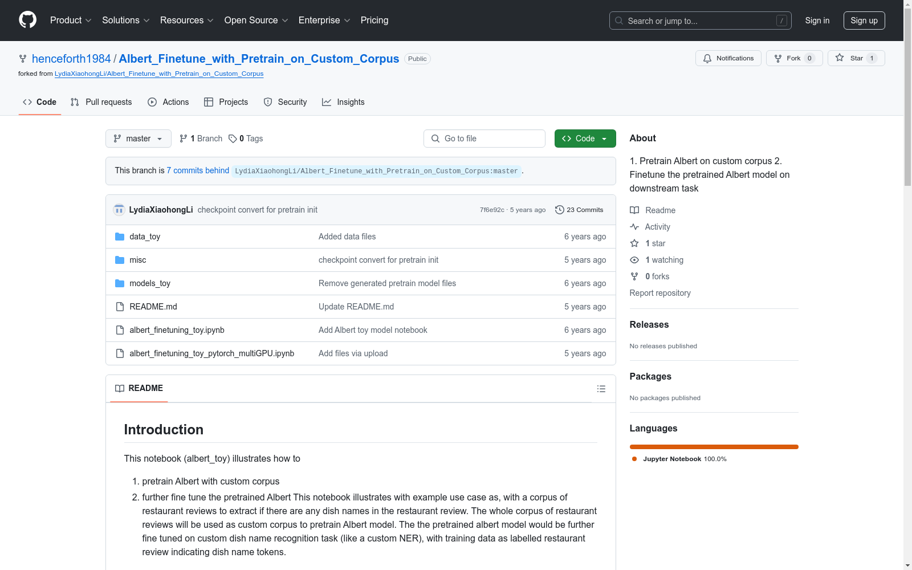Expand the Resources menu
The image size is (912, 570).
[x=187, y=20]
